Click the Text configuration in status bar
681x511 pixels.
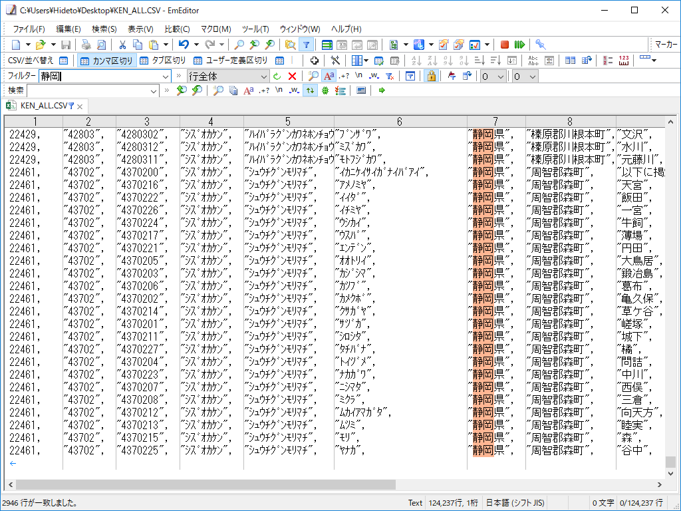tap(415, 503)
